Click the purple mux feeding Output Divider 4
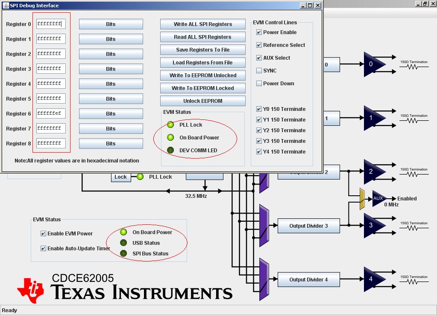The width and height of the screenshot is (437, 316). pyautogui.click(x=264, y=279)
